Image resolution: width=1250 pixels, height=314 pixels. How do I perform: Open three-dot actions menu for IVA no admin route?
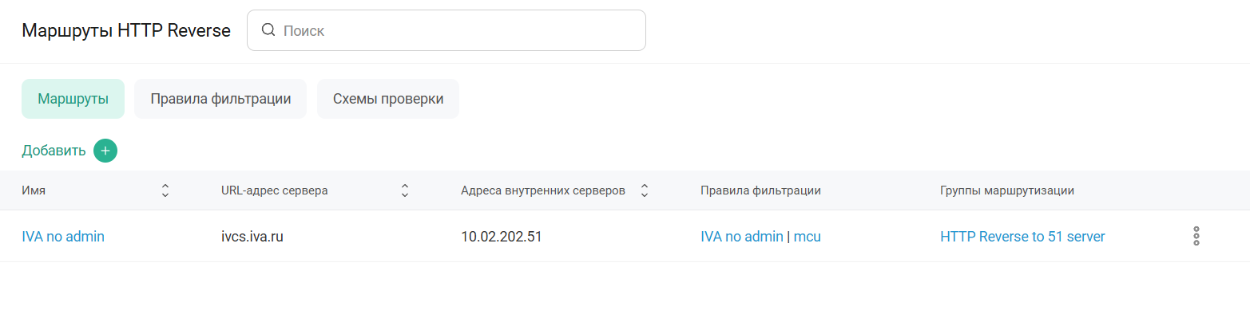click(x=1196, y=236)
